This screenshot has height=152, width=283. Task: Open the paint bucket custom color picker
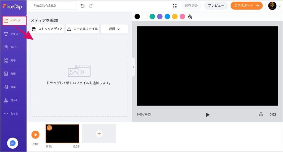pos(190,17)
